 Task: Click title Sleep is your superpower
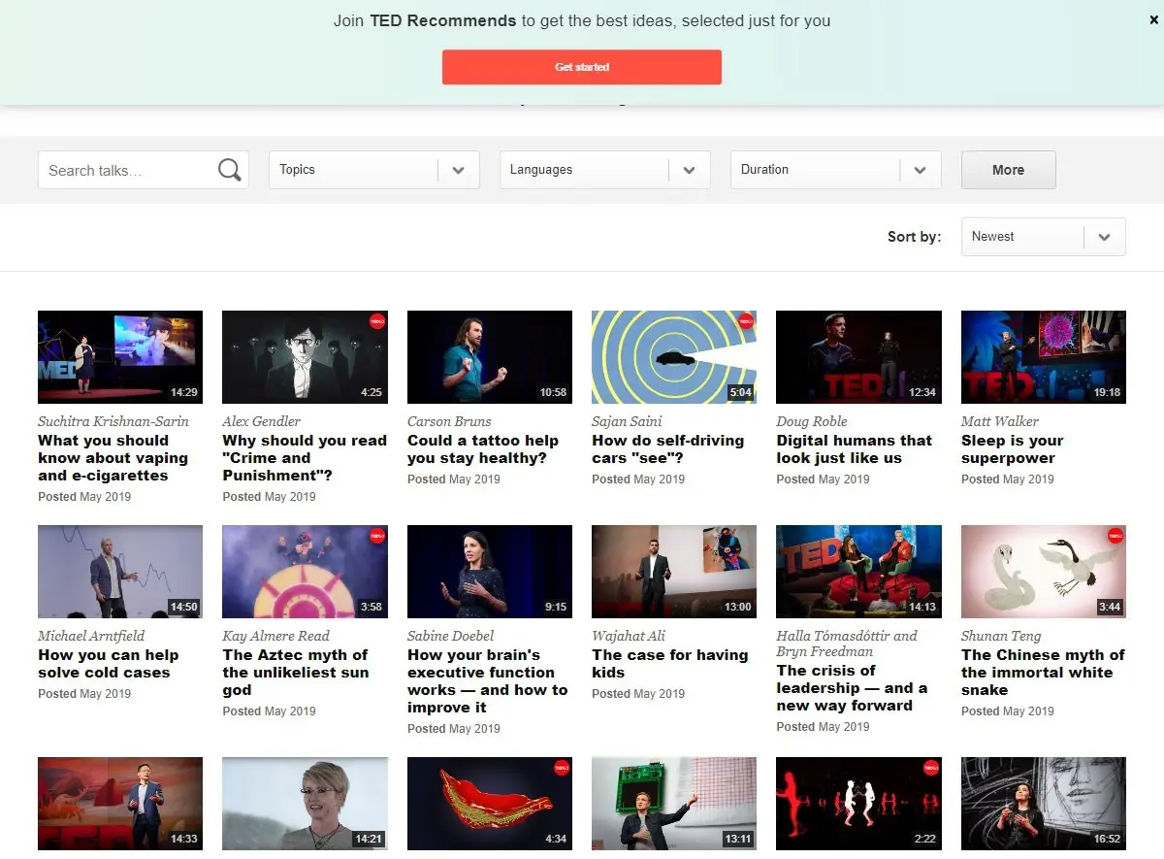coord(1013,449)
